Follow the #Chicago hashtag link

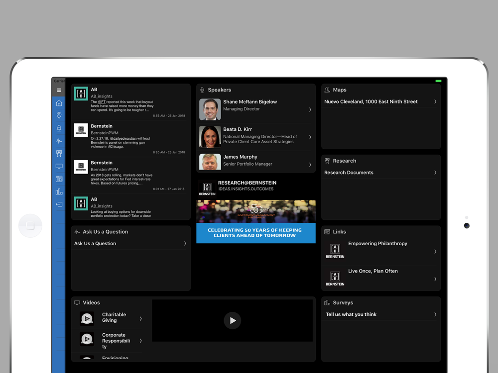tap(116, 147)
